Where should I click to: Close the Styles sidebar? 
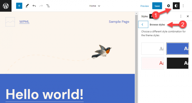point(187,16)
